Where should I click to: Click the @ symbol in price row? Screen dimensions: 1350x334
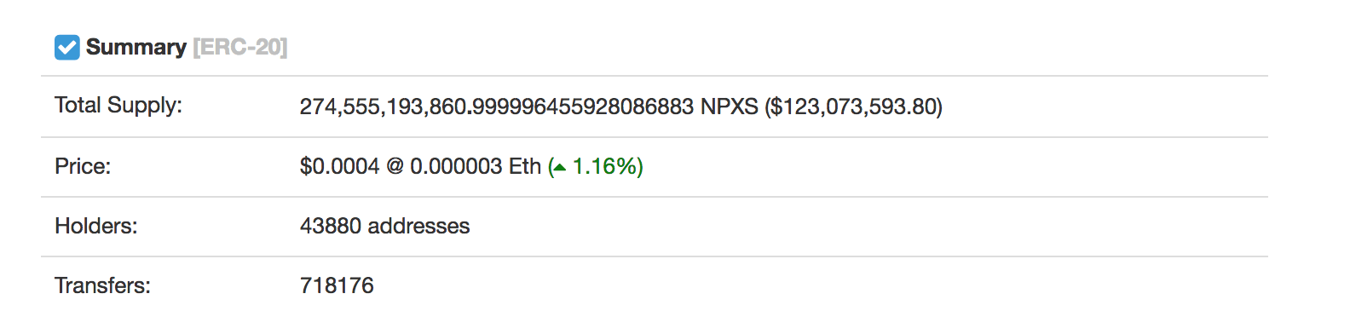[x=395, y=166]
